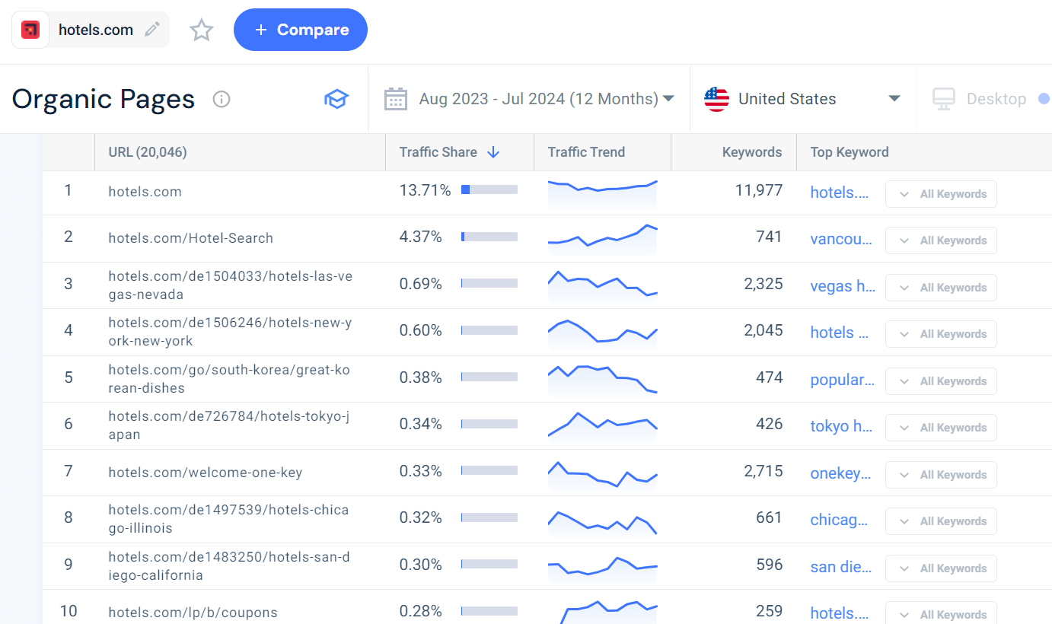This screenshot has height=624, width=1052.
Task: Click the sort arrow on Traffic Share
Action: pyautogui.click(x=493, y=151)
